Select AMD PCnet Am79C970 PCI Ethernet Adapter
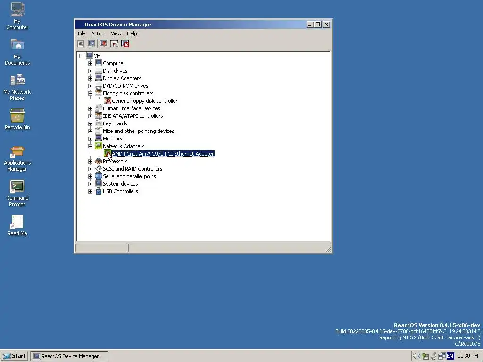Image resolution: width=483 pixels, height=362 pixels. (x=163, y=154)
